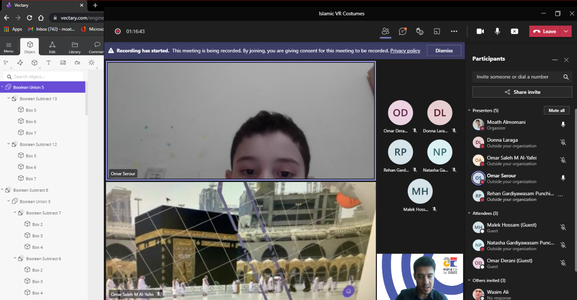
Task: Click Donna Laraga's muted microphone icon
Action: click(x=563, y=143)
